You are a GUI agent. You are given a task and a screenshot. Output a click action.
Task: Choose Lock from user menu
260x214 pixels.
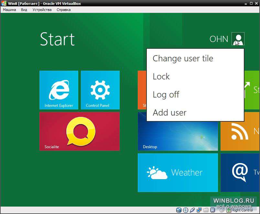coord(161,76)
